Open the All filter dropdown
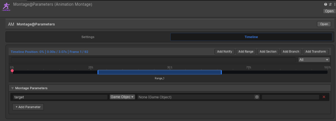 click(314, 60)
